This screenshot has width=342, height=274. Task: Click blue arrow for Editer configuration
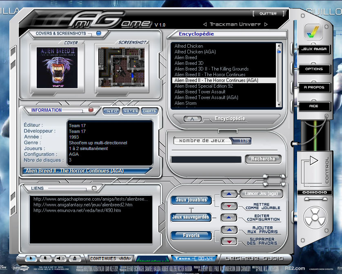pos(229,217)
